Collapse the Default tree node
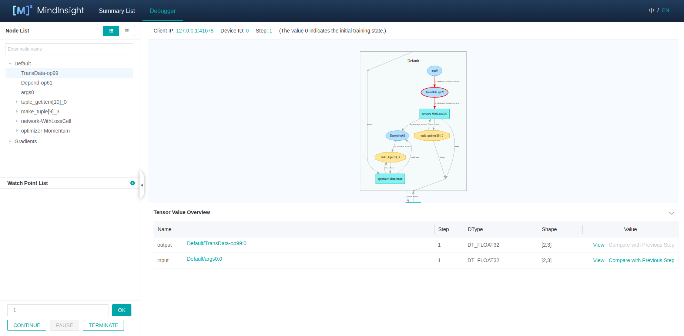684x336 pixels. pos(10,64)
